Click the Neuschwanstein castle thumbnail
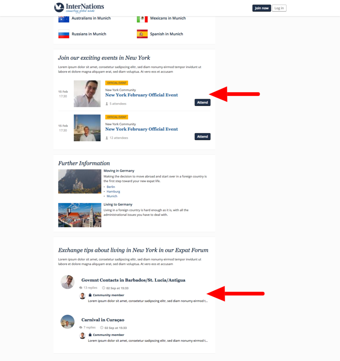 (x=80, y=181)
